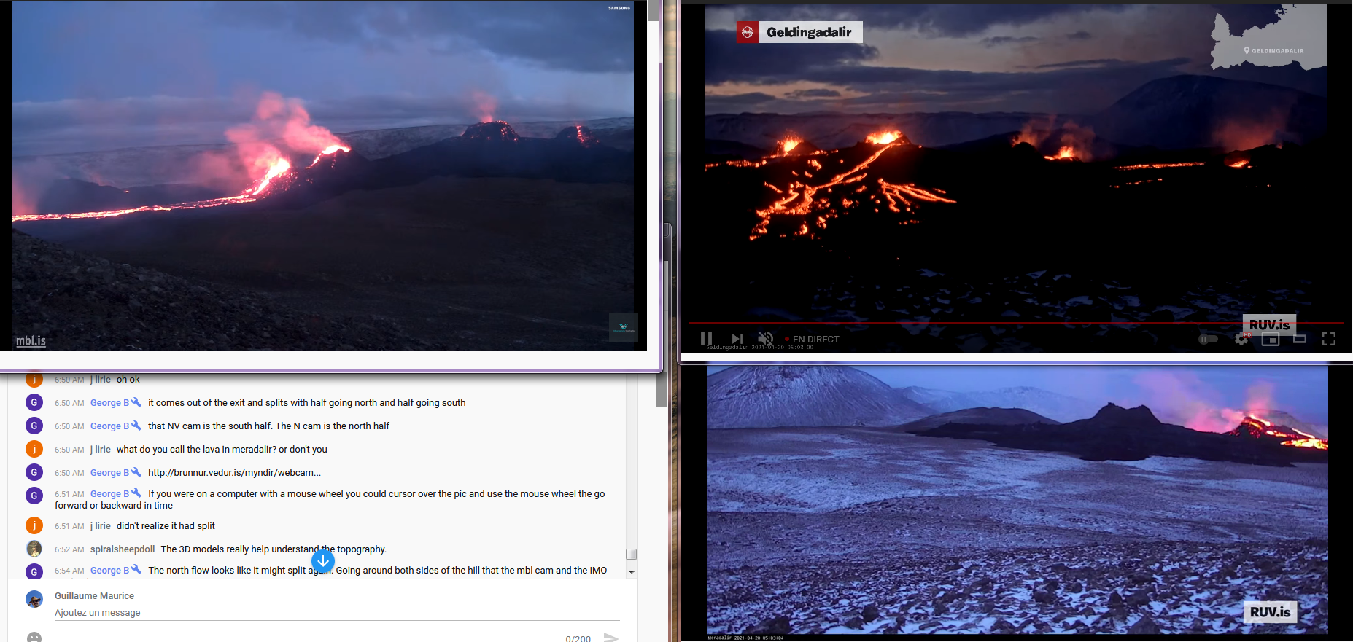
Task: Click the chat scrollbar thumb near bottom
Action: 632,554
